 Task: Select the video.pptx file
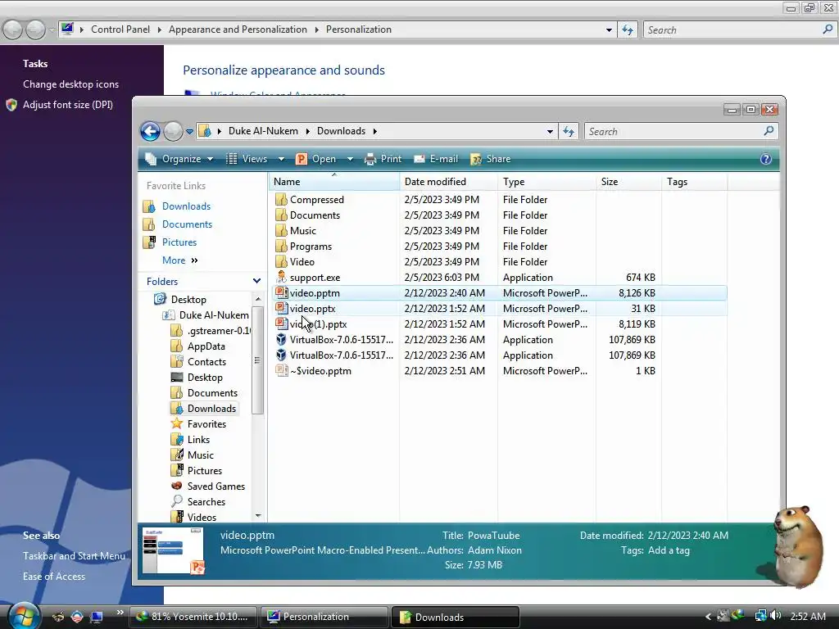[312, 309]
